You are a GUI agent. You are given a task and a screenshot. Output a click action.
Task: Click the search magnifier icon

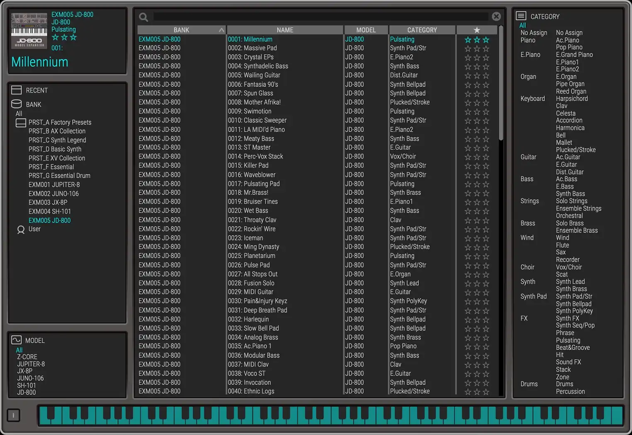pos(143,17)
